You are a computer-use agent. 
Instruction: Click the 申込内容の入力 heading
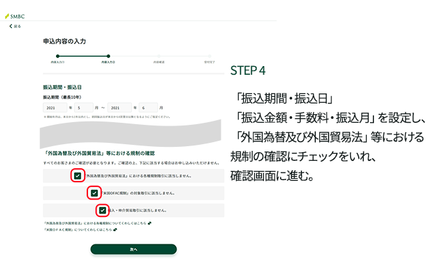(65, 41)
